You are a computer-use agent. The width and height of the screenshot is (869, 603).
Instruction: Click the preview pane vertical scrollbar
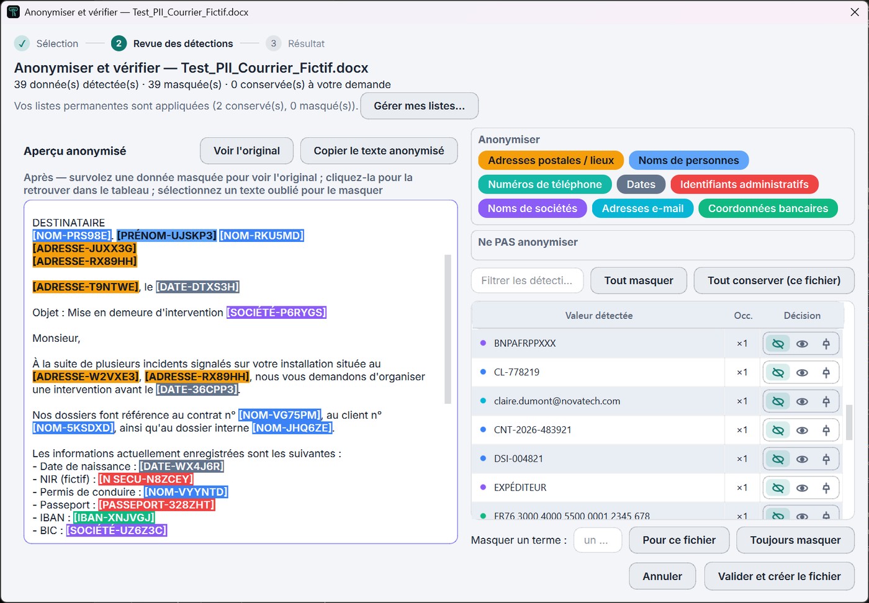pos(448,329)
